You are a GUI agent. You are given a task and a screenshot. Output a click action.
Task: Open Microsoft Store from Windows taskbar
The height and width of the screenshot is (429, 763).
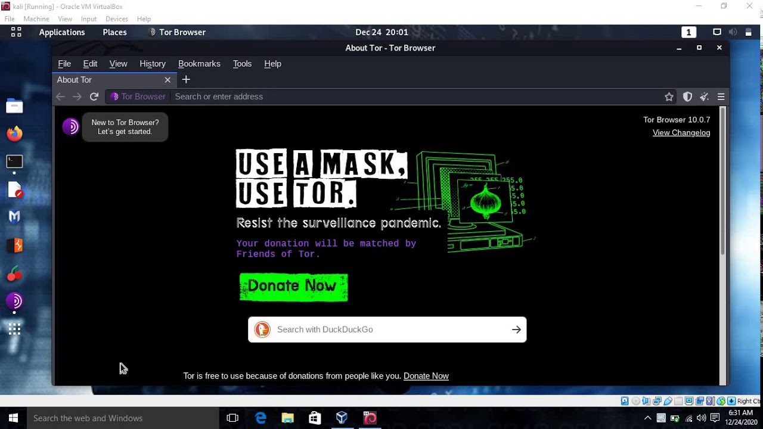pos(315,418)
